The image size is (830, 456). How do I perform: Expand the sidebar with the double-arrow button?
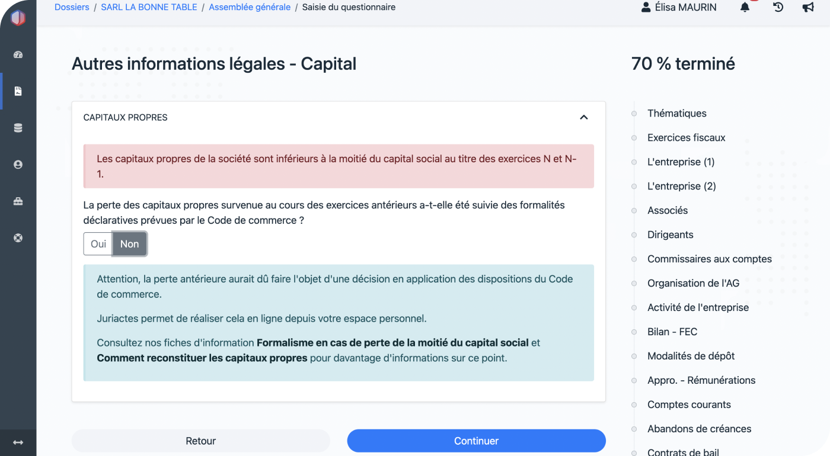point(18,442)
